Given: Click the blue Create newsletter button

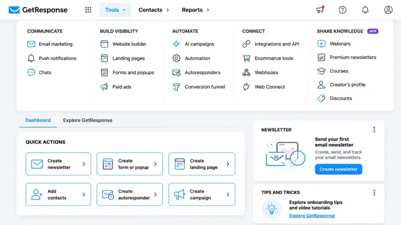Looking at the screenshot, I should [x=338, y=169].
